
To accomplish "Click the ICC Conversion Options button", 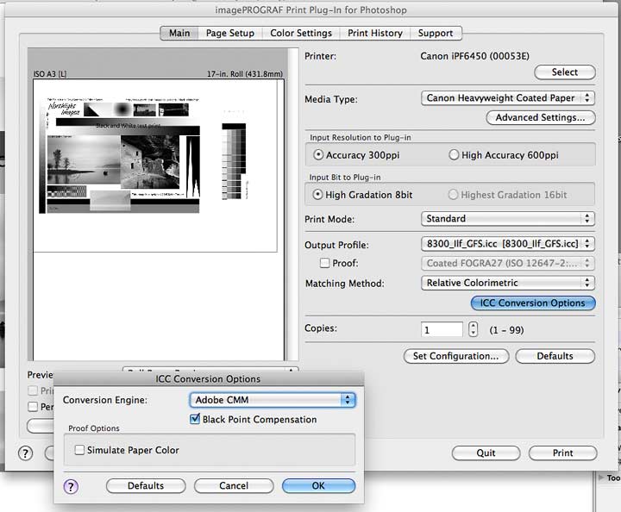I will click(533, 303).
